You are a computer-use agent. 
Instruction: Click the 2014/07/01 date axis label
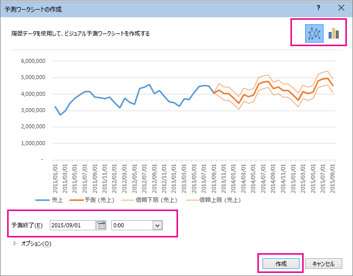pos(263,179)
